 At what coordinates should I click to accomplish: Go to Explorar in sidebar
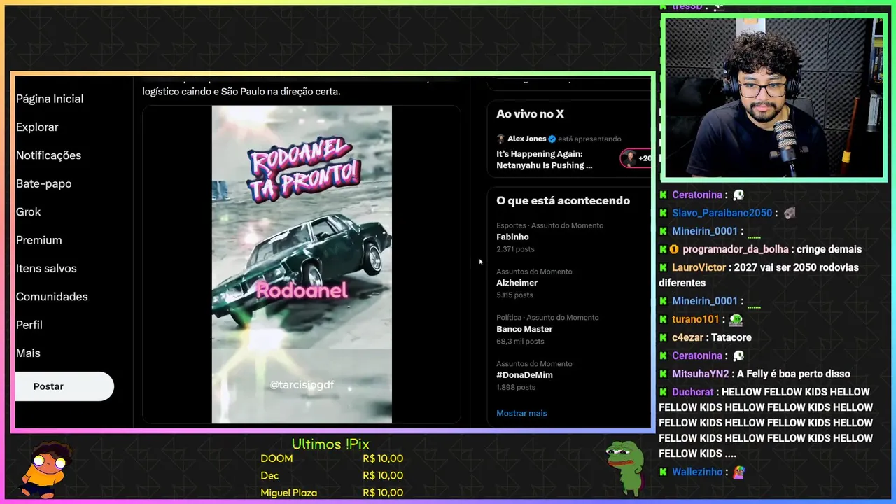(37, 127)
